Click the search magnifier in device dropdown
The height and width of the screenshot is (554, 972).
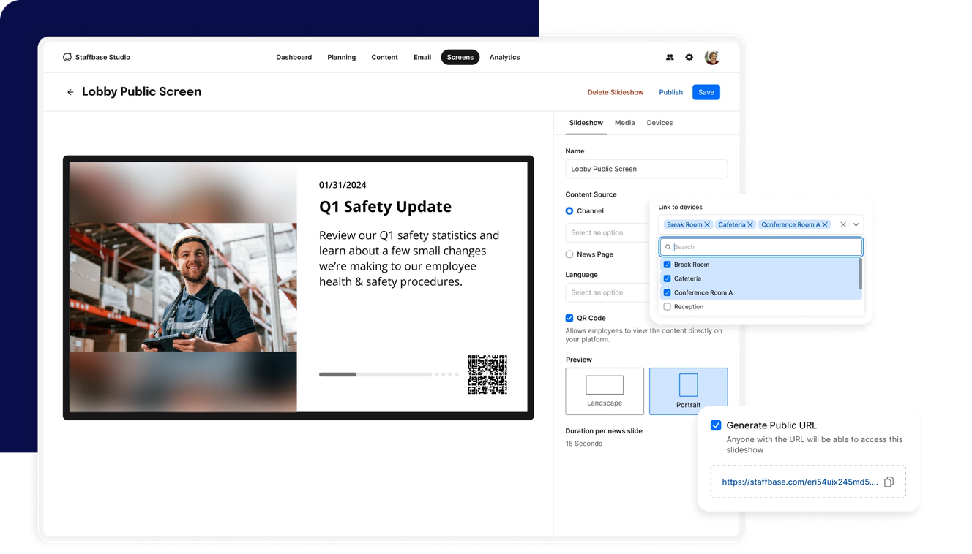click(668, 247)
